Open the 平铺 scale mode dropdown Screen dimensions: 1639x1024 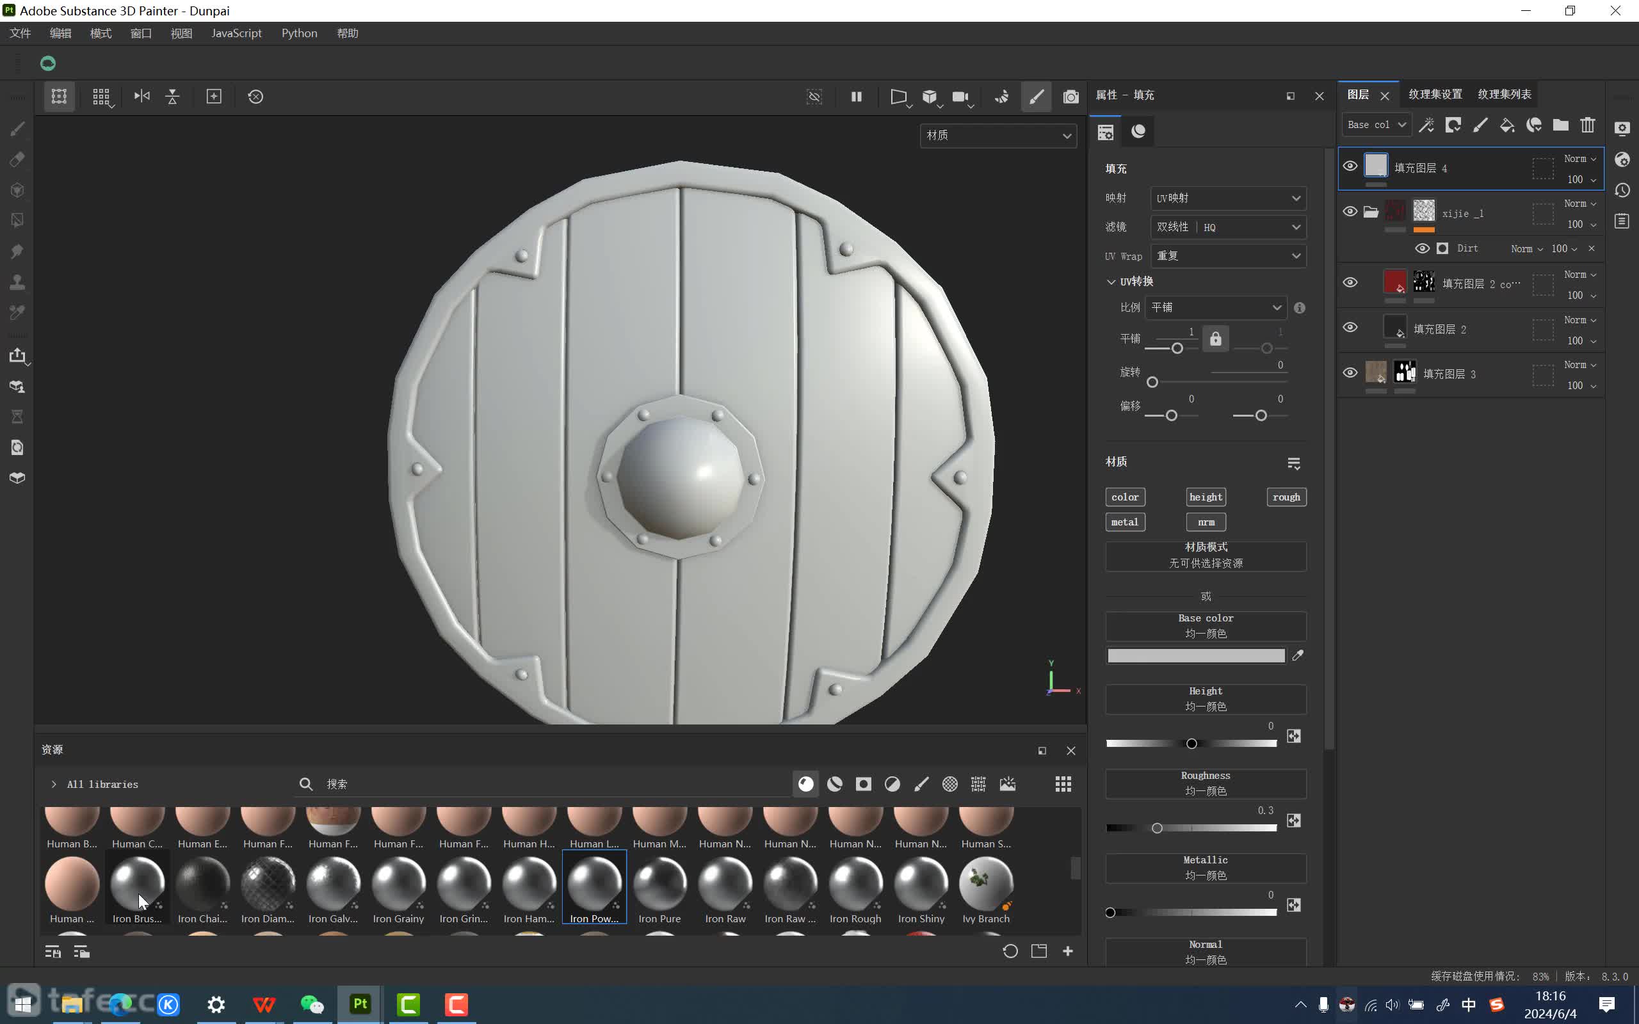point(1215,307)
